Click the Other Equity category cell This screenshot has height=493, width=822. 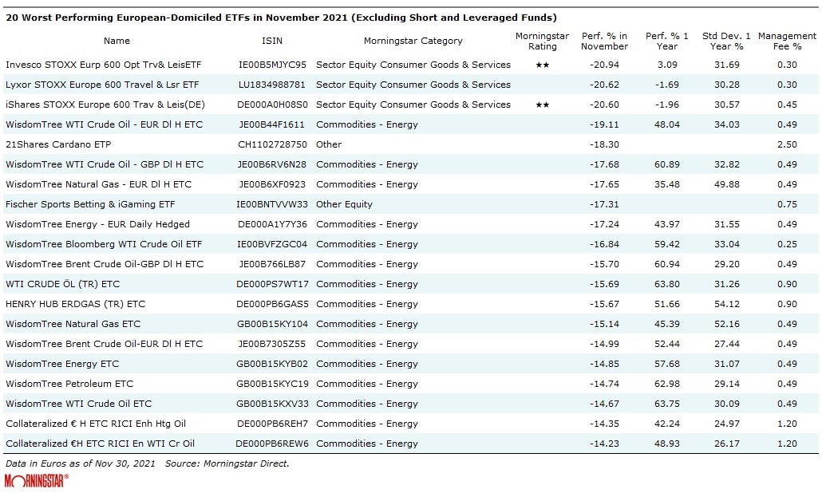click(x=344, y=204)
